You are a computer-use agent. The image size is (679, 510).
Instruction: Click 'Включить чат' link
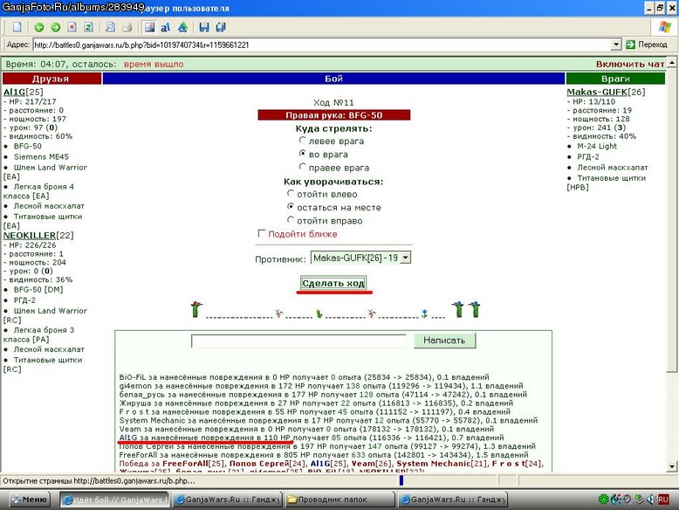point(630,64)
